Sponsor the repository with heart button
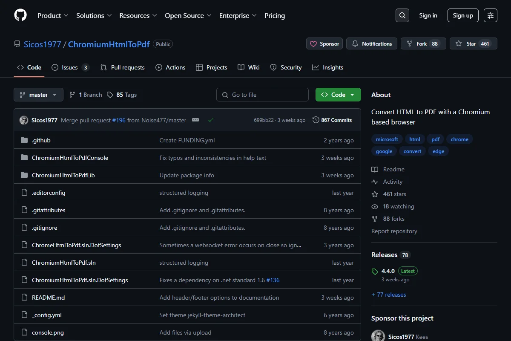The width and height of the screenshot is (511, 341). pyautogui.click(x=324, y=43)
